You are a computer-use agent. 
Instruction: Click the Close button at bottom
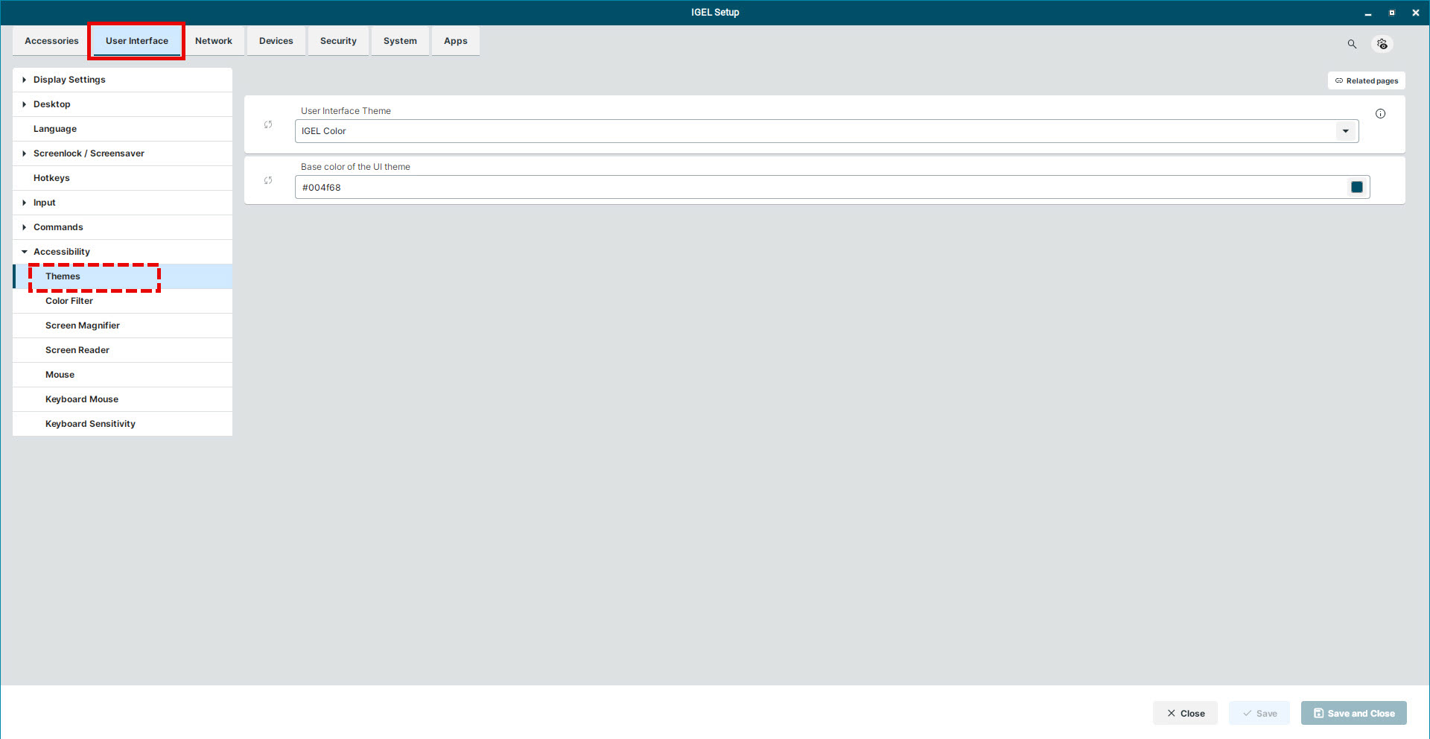1185,713
